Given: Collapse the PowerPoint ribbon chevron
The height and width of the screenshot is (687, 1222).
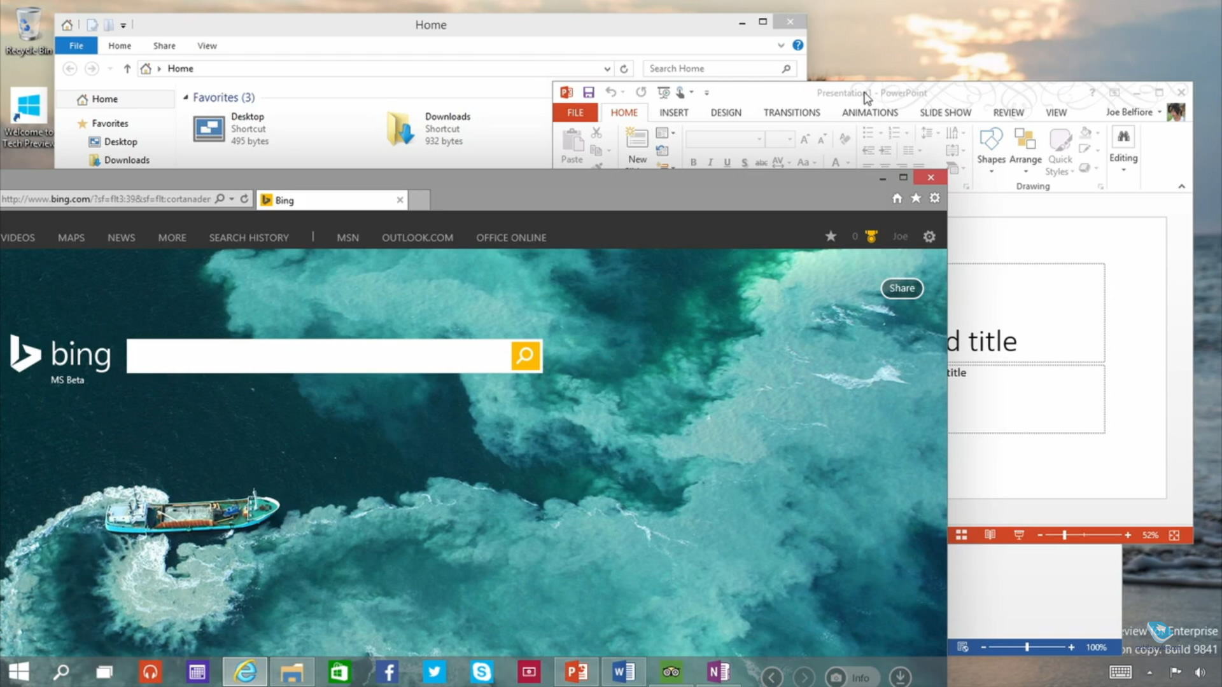Looking at the screenshot, I should [x=1181, y=186].
